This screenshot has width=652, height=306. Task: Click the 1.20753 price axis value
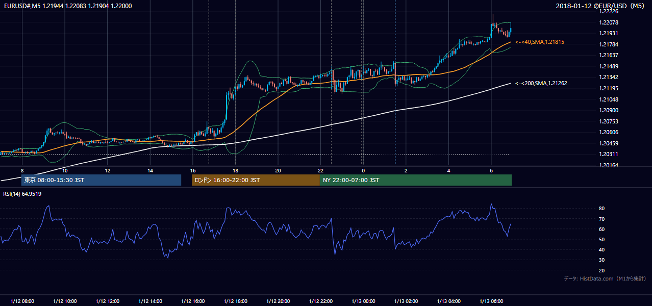point(609,121)
